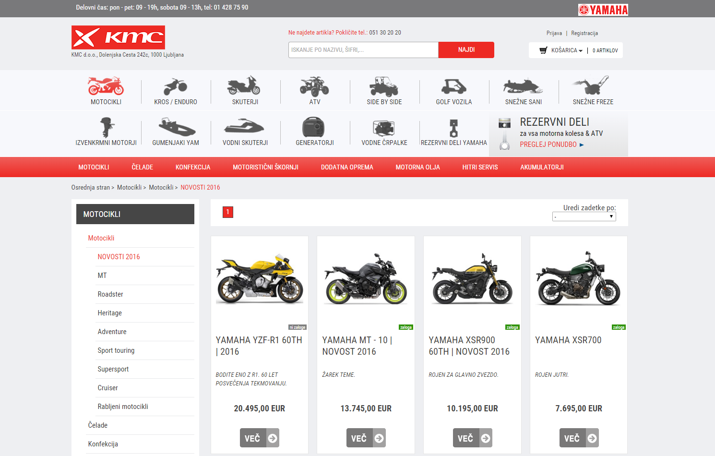Screen dimensions: 715x456
Task: Expand the Košarica cart dropdown
Action: pos(567,50)
